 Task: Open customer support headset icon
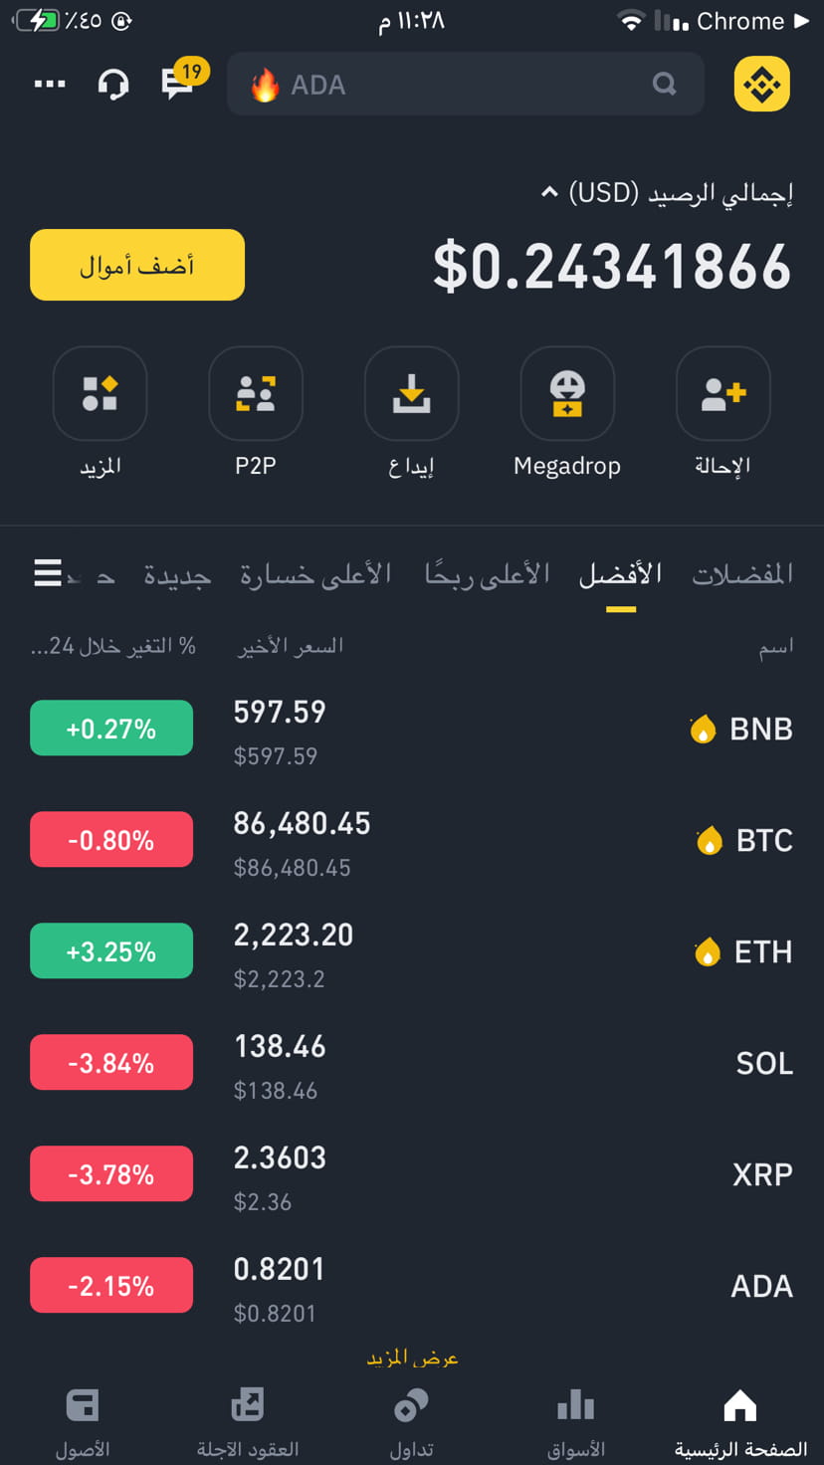tap(112, 84)
